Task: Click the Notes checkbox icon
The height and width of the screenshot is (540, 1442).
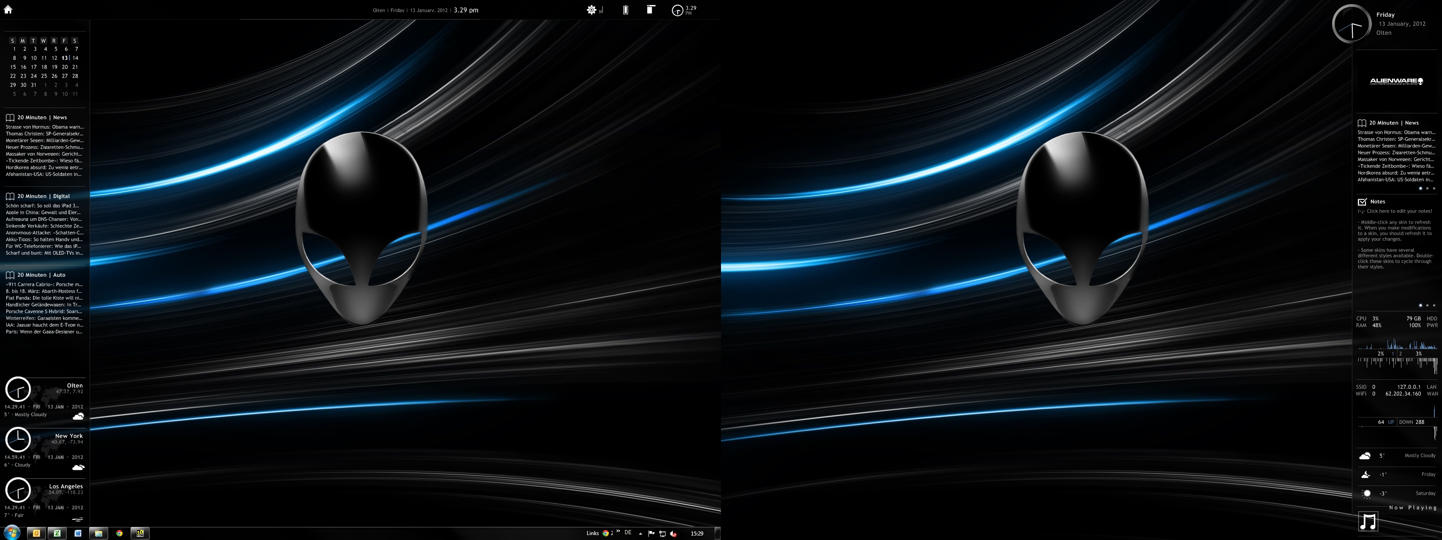Action: [1362, 201]
